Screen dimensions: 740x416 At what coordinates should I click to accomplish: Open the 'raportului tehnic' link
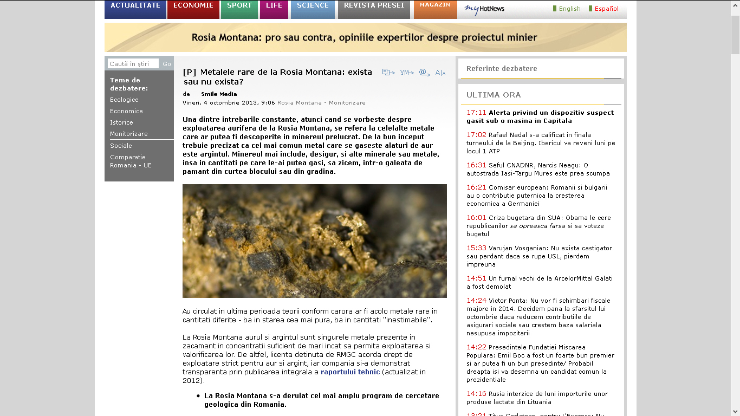click(350, 372)
